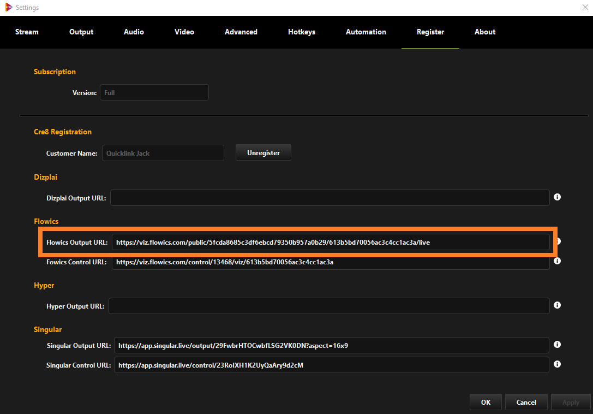This screenshot has width=593, height=414.
Task: Go to the Advanced tab
Action: 241,32
